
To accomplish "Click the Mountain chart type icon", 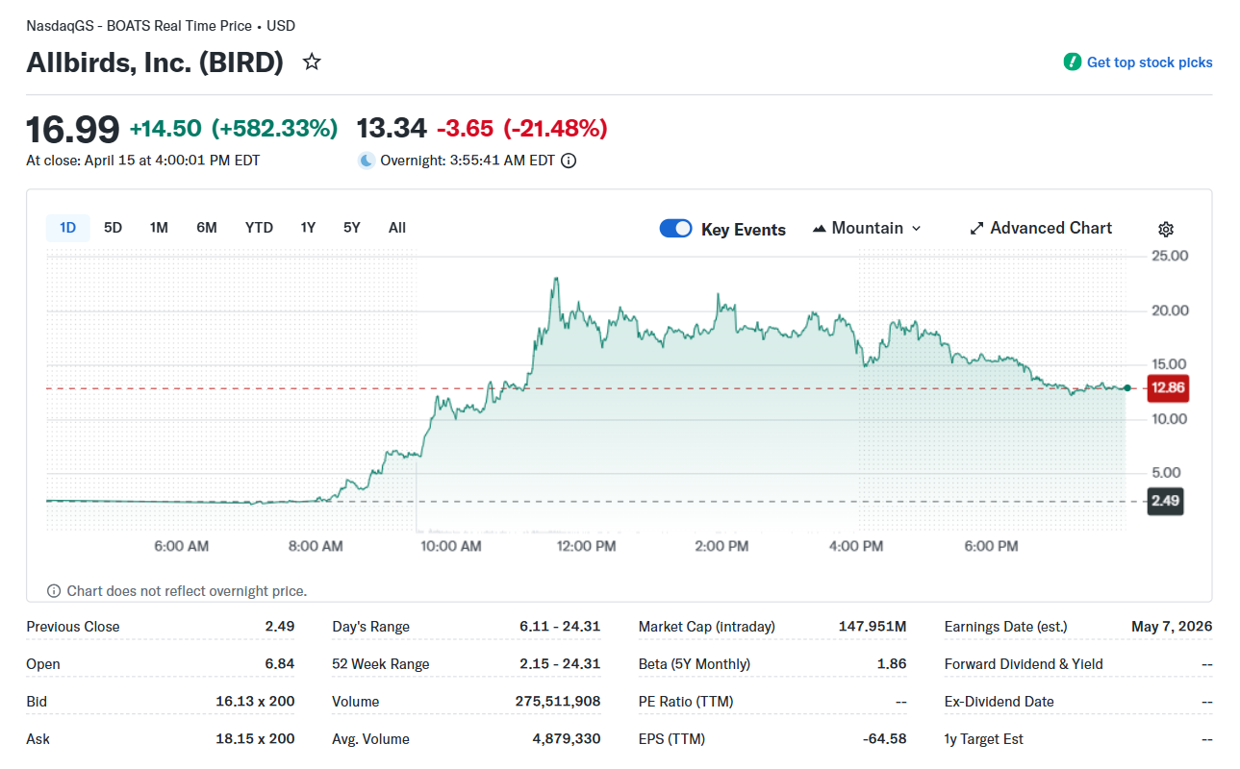I will click(820, 229).
